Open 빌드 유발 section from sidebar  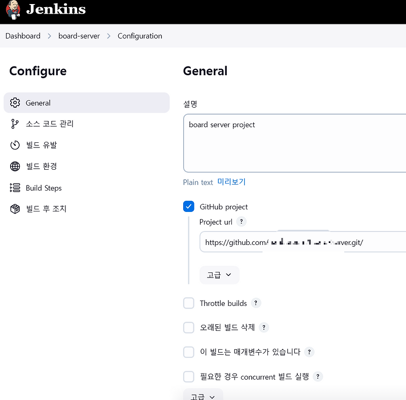point(45,145)
